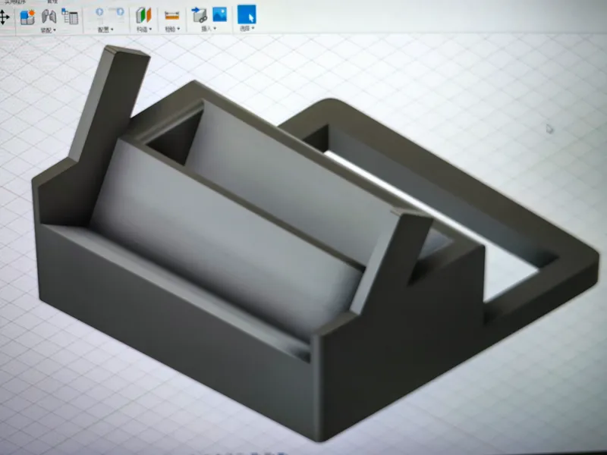
Task: Click the New Component icon
Action: 27,17
